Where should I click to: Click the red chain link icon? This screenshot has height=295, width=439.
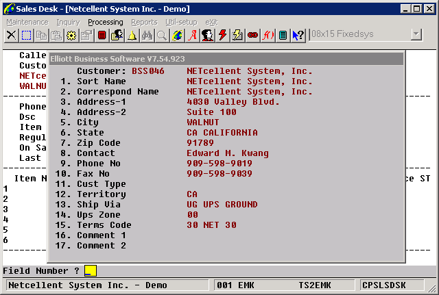253,36
